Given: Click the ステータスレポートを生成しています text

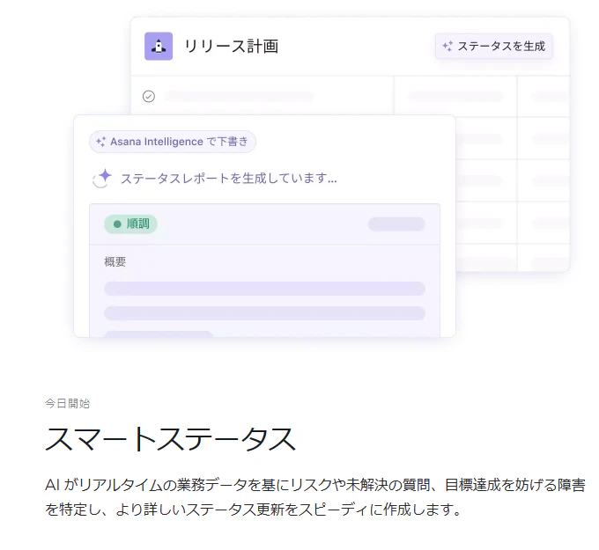Looking at the screenshot, I should coord(229,179).
